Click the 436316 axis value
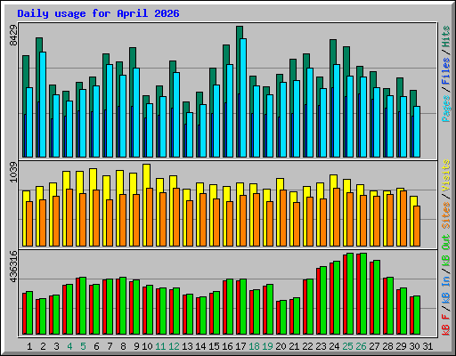 click(13, 267)
